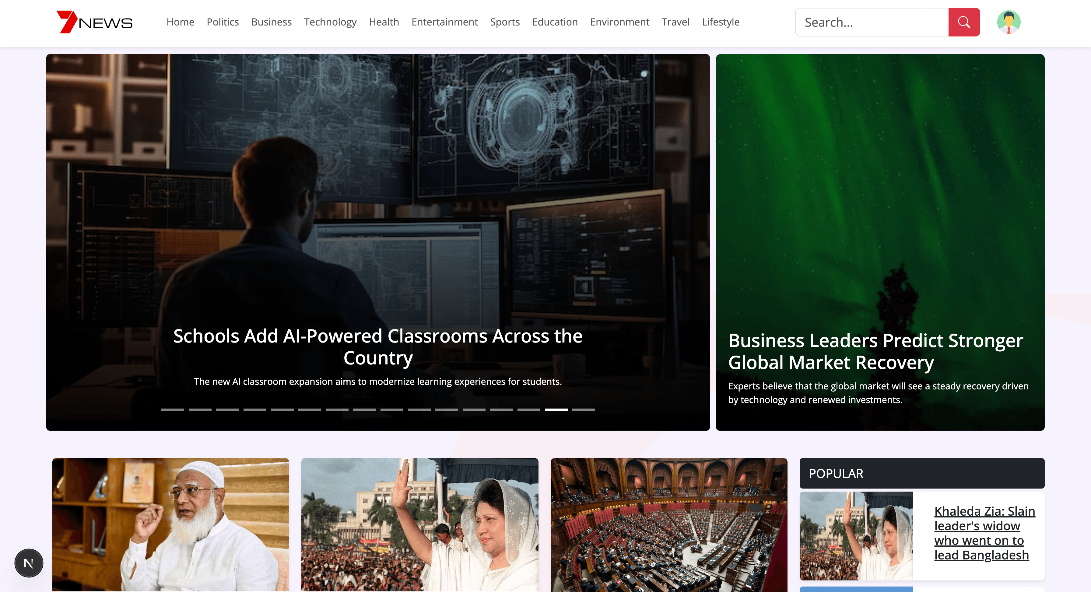This screenshot has height=592, width=1091.
Task: Select the Education menu item
Action: point(555,22)
